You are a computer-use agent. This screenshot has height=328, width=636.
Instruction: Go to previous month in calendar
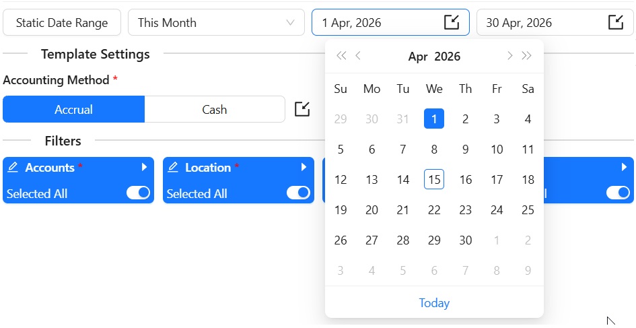358,56
